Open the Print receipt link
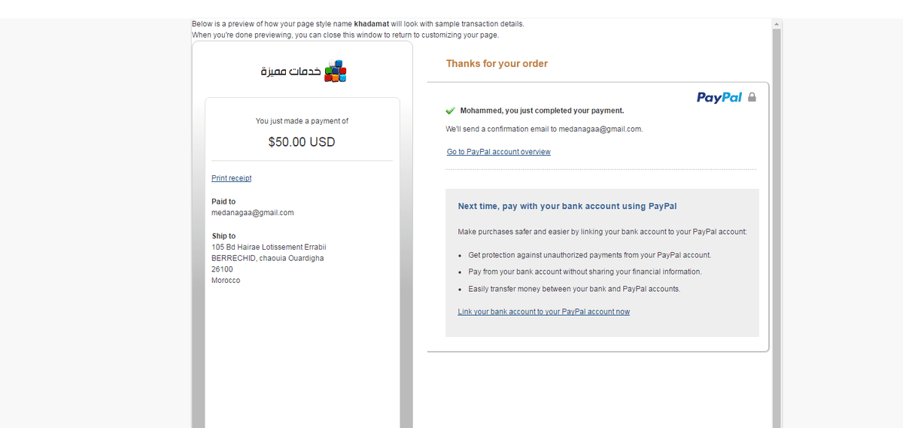Image resolution: width=903 pixels, height=428 pixels. point(232,178)
